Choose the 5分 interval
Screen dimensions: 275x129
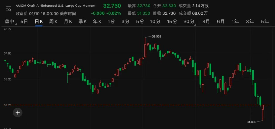tap(140, 22)
